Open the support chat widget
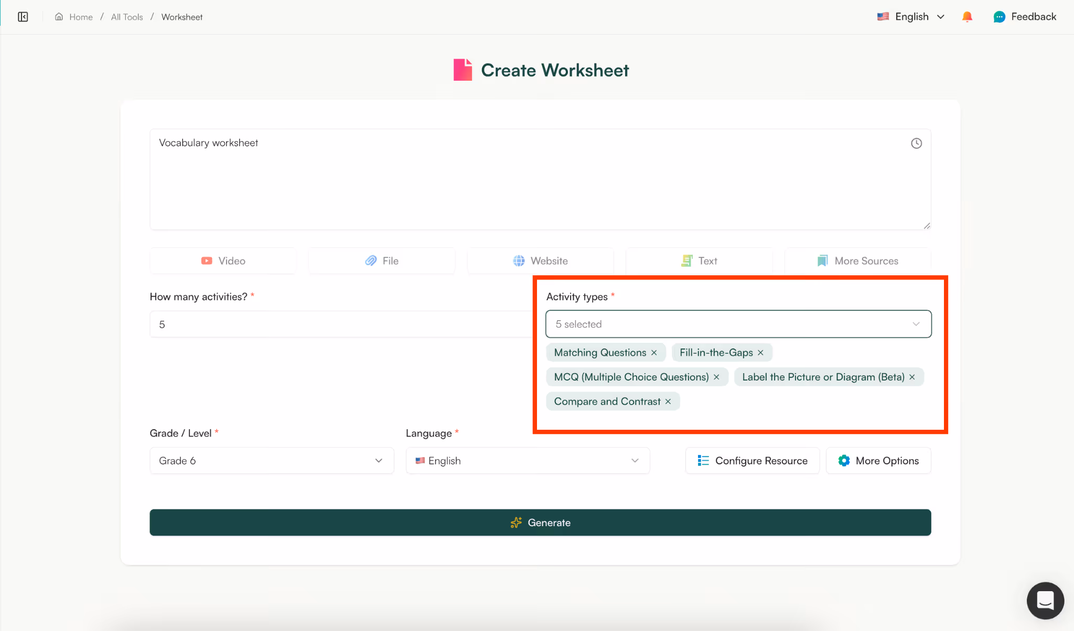The height and width of the screenshot is (631, 1074). [x=1045, y=601]
